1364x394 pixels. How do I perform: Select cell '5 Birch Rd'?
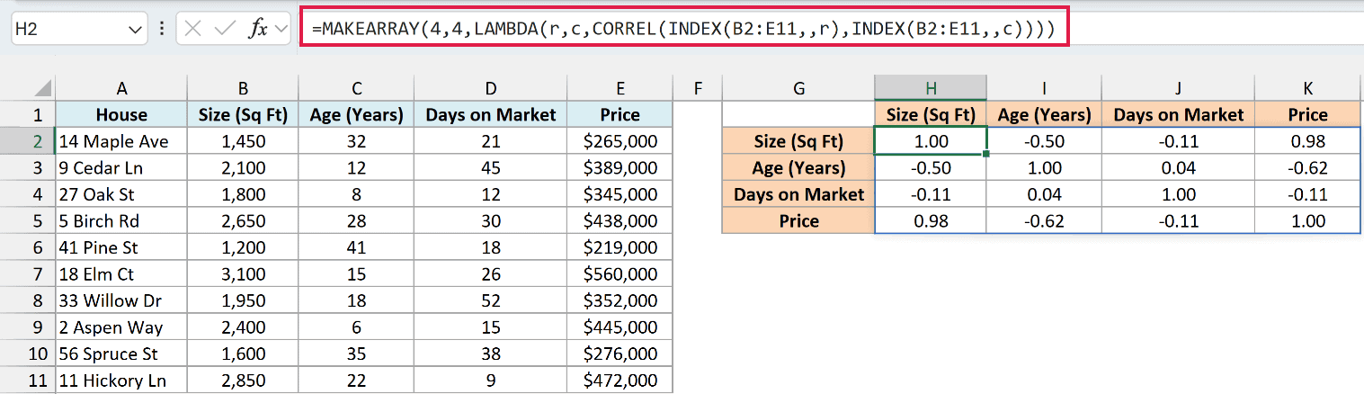(121, 220)
